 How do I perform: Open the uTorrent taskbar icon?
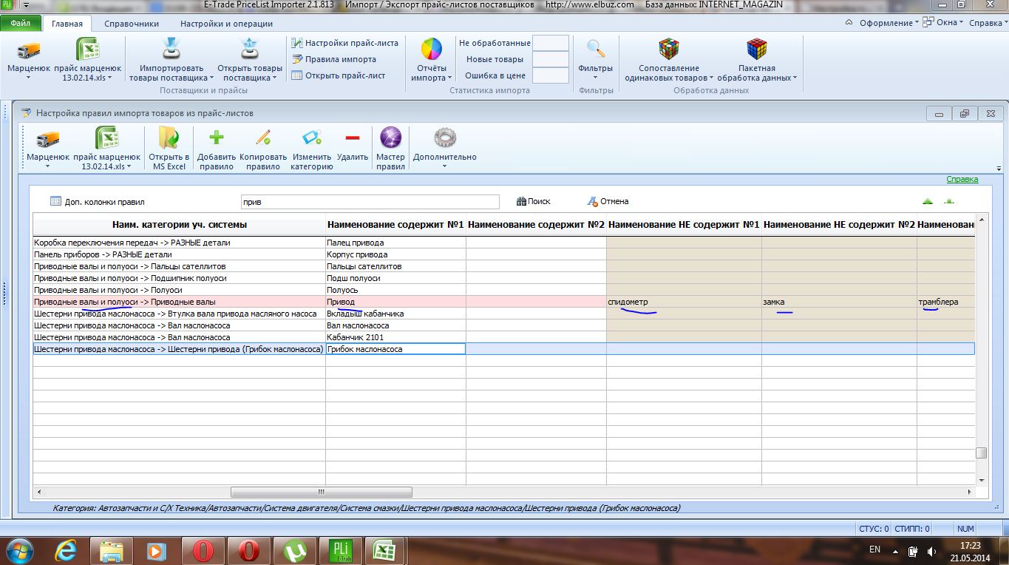click(295, 551)
